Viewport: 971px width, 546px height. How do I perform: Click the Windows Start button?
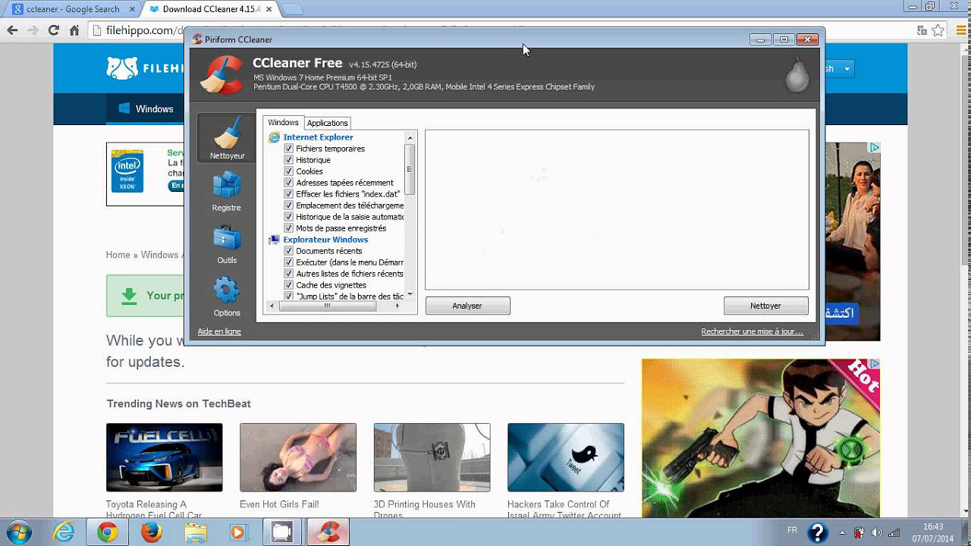(18, 532)
